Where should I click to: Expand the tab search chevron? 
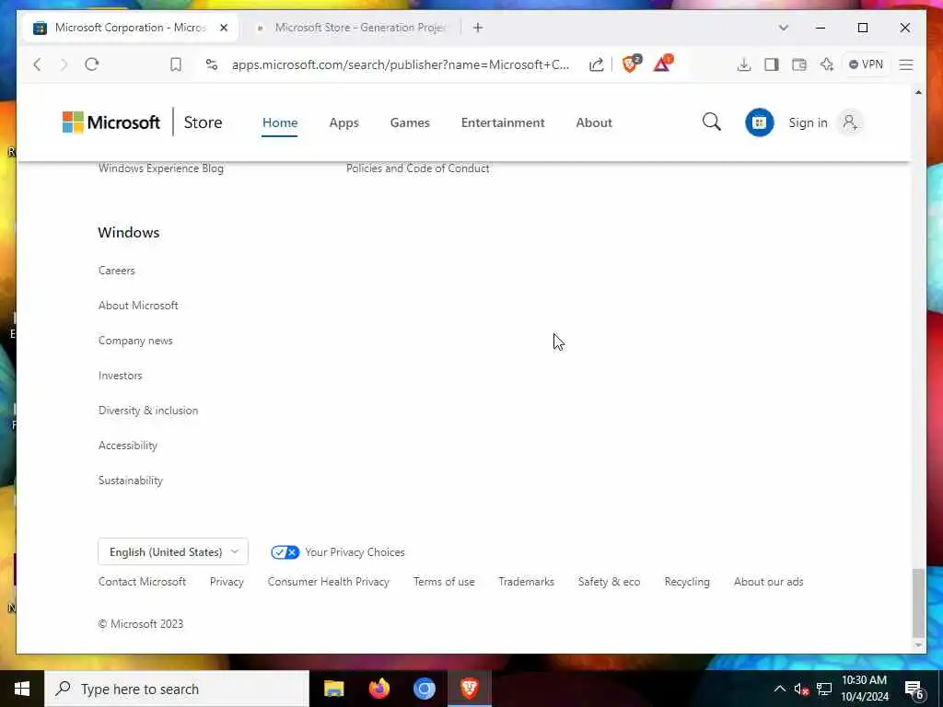pos(783,28)
